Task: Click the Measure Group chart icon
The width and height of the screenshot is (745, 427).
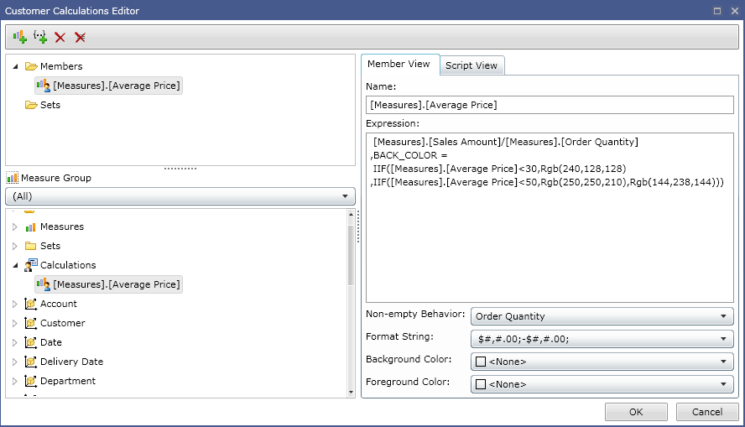Action: pyautogui.click(x=13, y=178)
